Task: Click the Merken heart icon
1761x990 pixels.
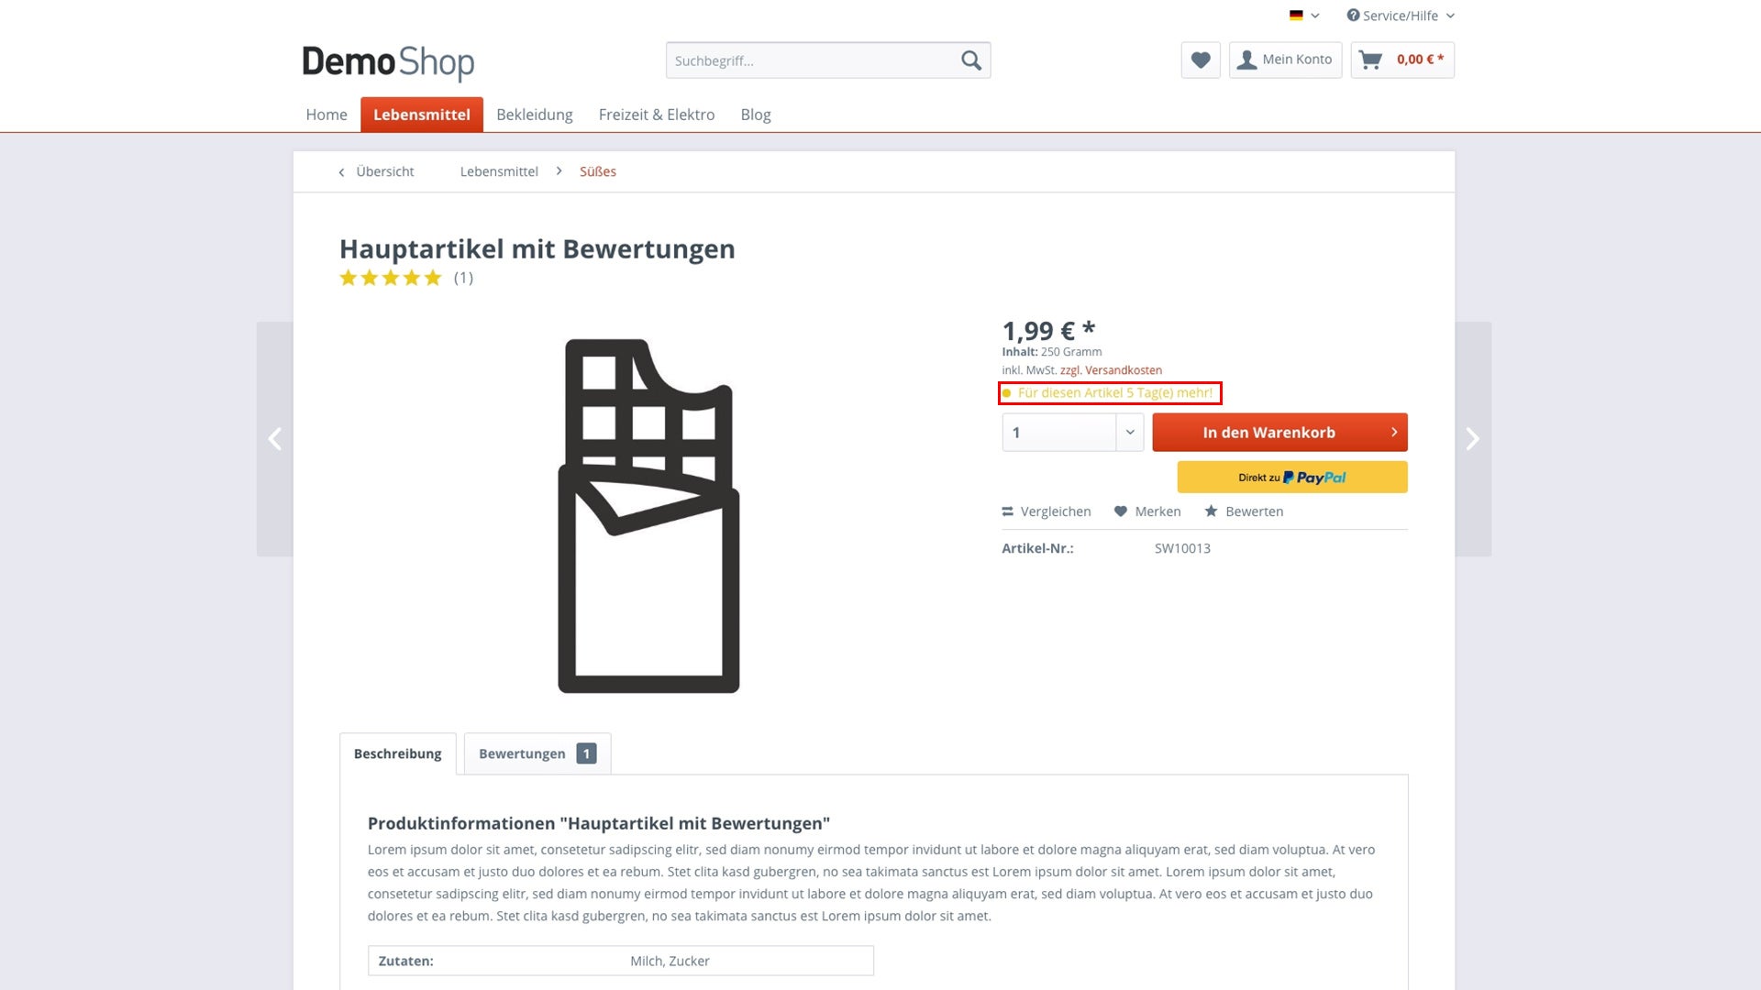Action: coord(1120,511)
